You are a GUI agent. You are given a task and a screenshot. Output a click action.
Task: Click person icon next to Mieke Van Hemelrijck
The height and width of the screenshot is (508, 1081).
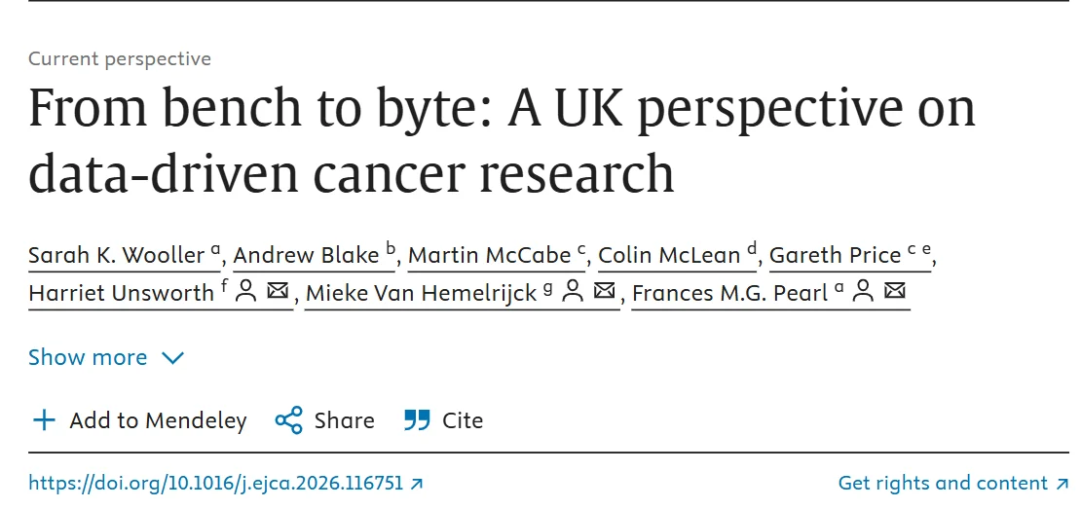[x=574, y=291]
